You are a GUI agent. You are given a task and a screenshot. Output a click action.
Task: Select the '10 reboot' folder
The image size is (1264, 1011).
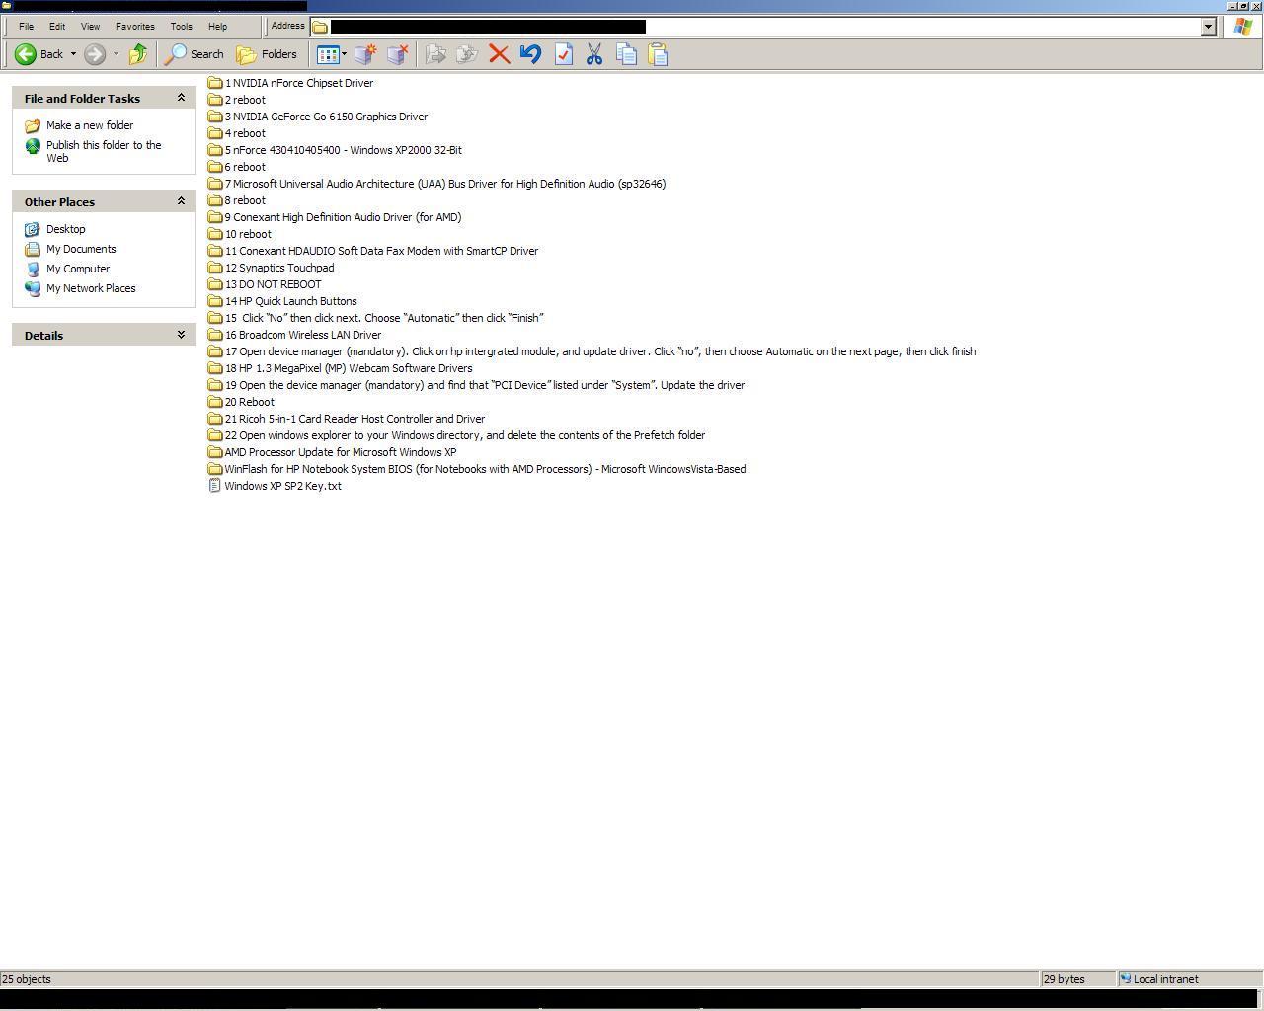(x=239, y=234)
